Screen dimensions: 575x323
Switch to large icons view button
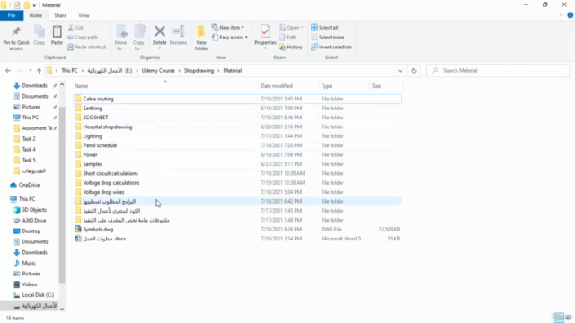click(x=569, y=318)
